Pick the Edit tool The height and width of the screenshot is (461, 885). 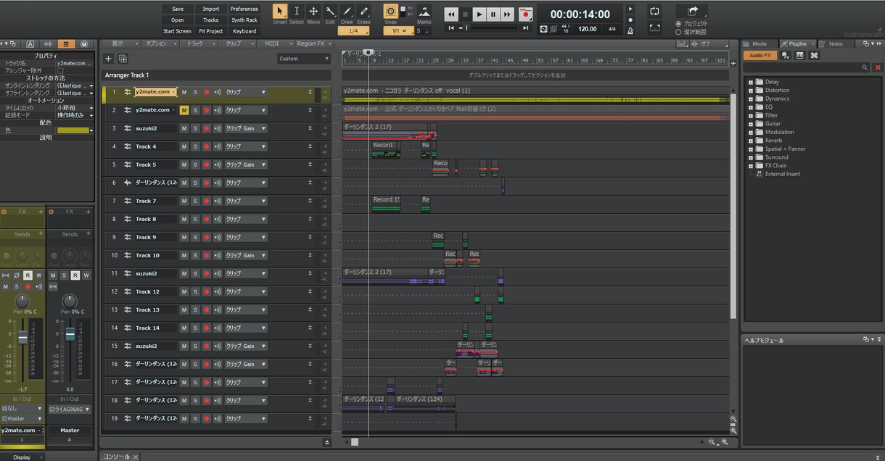tap(330, 12)
